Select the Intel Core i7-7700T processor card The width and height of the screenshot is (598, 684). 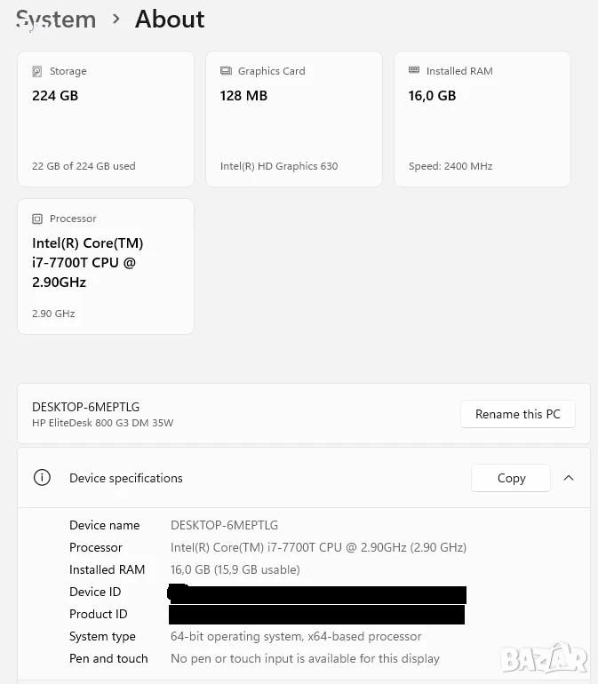click(106, 266)
